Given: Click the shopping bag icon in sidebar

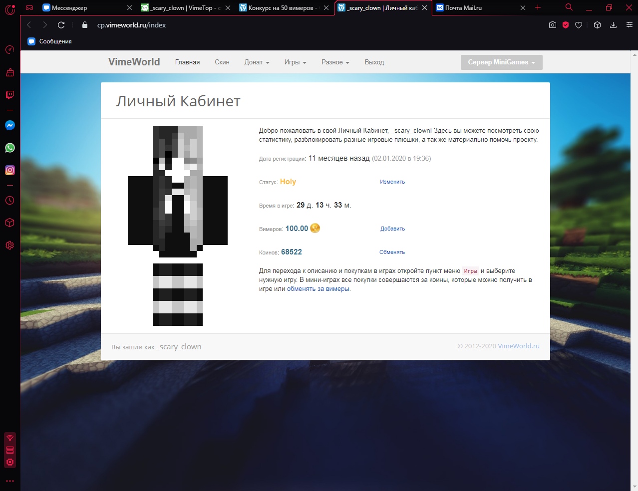Looking at the screenshot, I should pyautogui.click(x=10, y=72).
